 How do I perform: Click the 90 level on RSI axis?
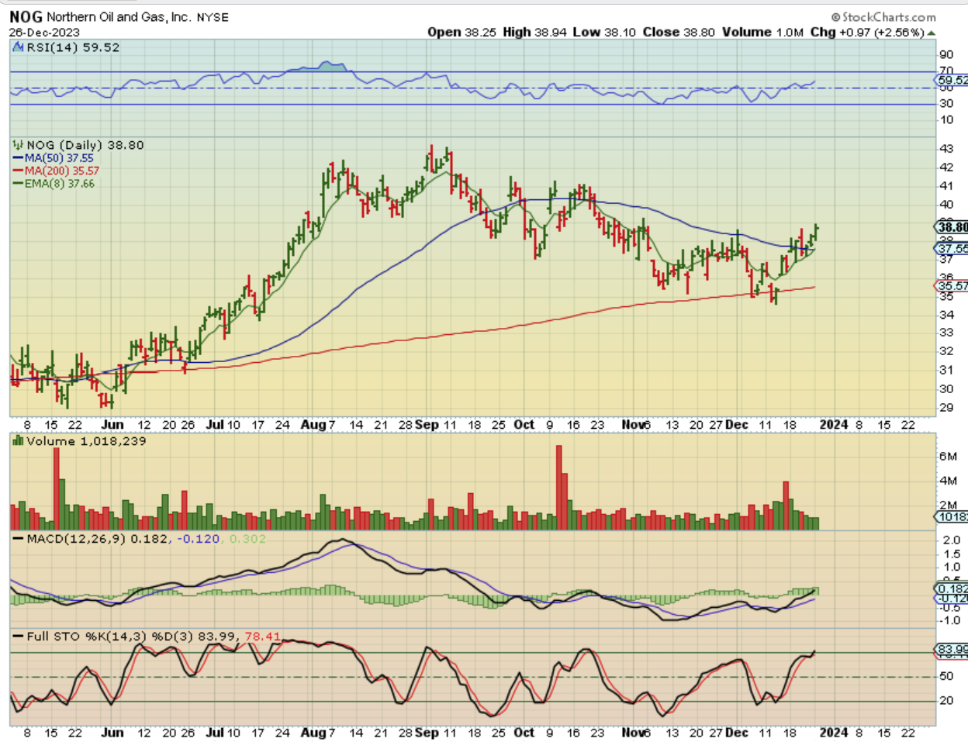pos(946,54)
